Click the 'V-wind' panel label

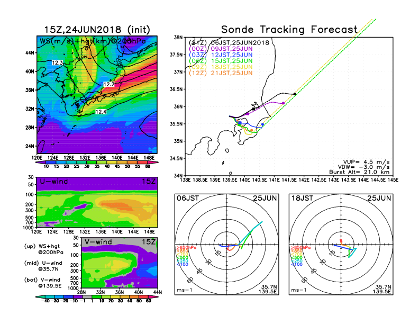(x=98, y=242)
